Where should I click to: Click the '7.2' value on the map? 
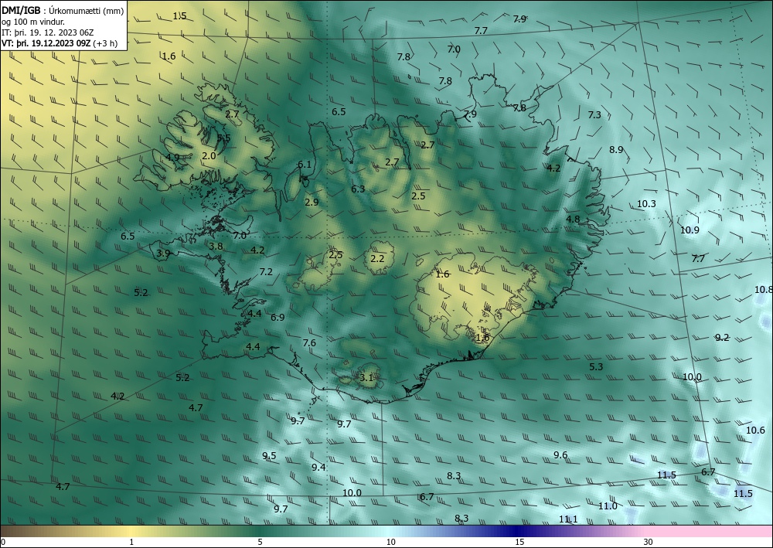coord(266,271)
